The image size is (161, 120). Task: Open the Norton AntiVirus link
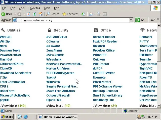pyautogui.click(x=58, y=68)
